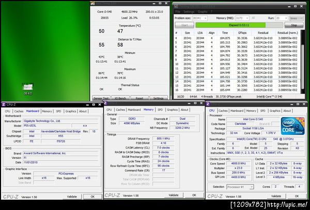
Task: Click Real Temp title bar app icon
Action: coord(92,4)
